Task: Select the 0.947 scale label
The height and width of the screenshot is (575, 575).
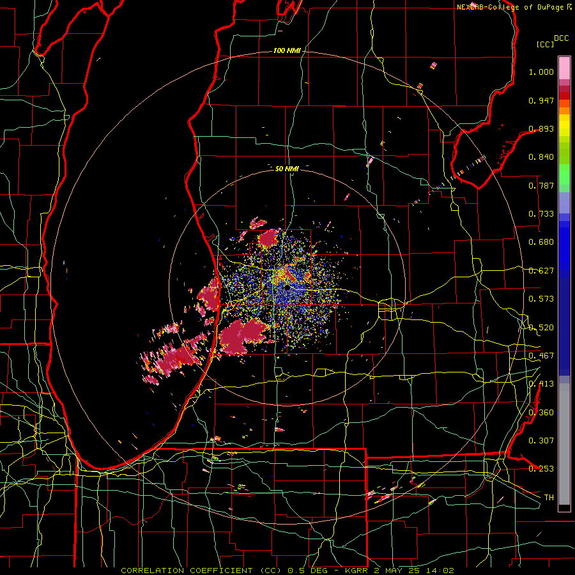Action: click(x=541, y=100)
